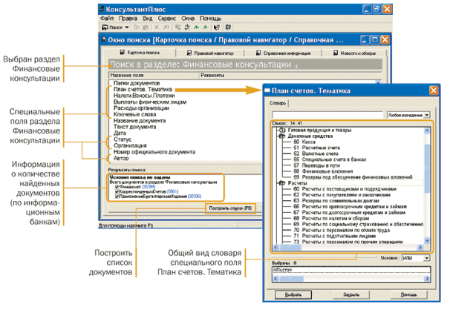450x310 pixels.
Task: Click the folder icon of Расчеты
Action: [x=282, y=182]
